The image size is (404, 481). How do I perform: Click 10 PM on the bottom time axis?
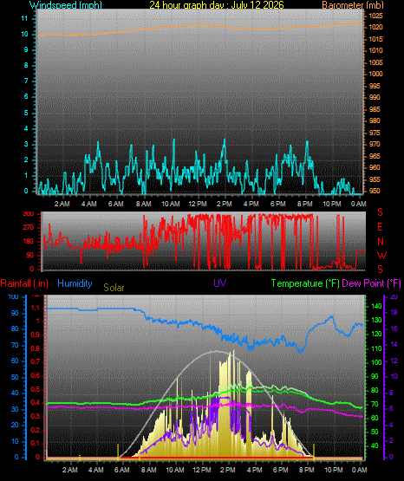[x=334, y=470]
